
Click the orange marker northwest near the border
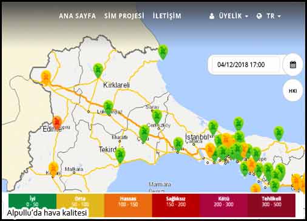pyautogui.click(x=46, y=78)
